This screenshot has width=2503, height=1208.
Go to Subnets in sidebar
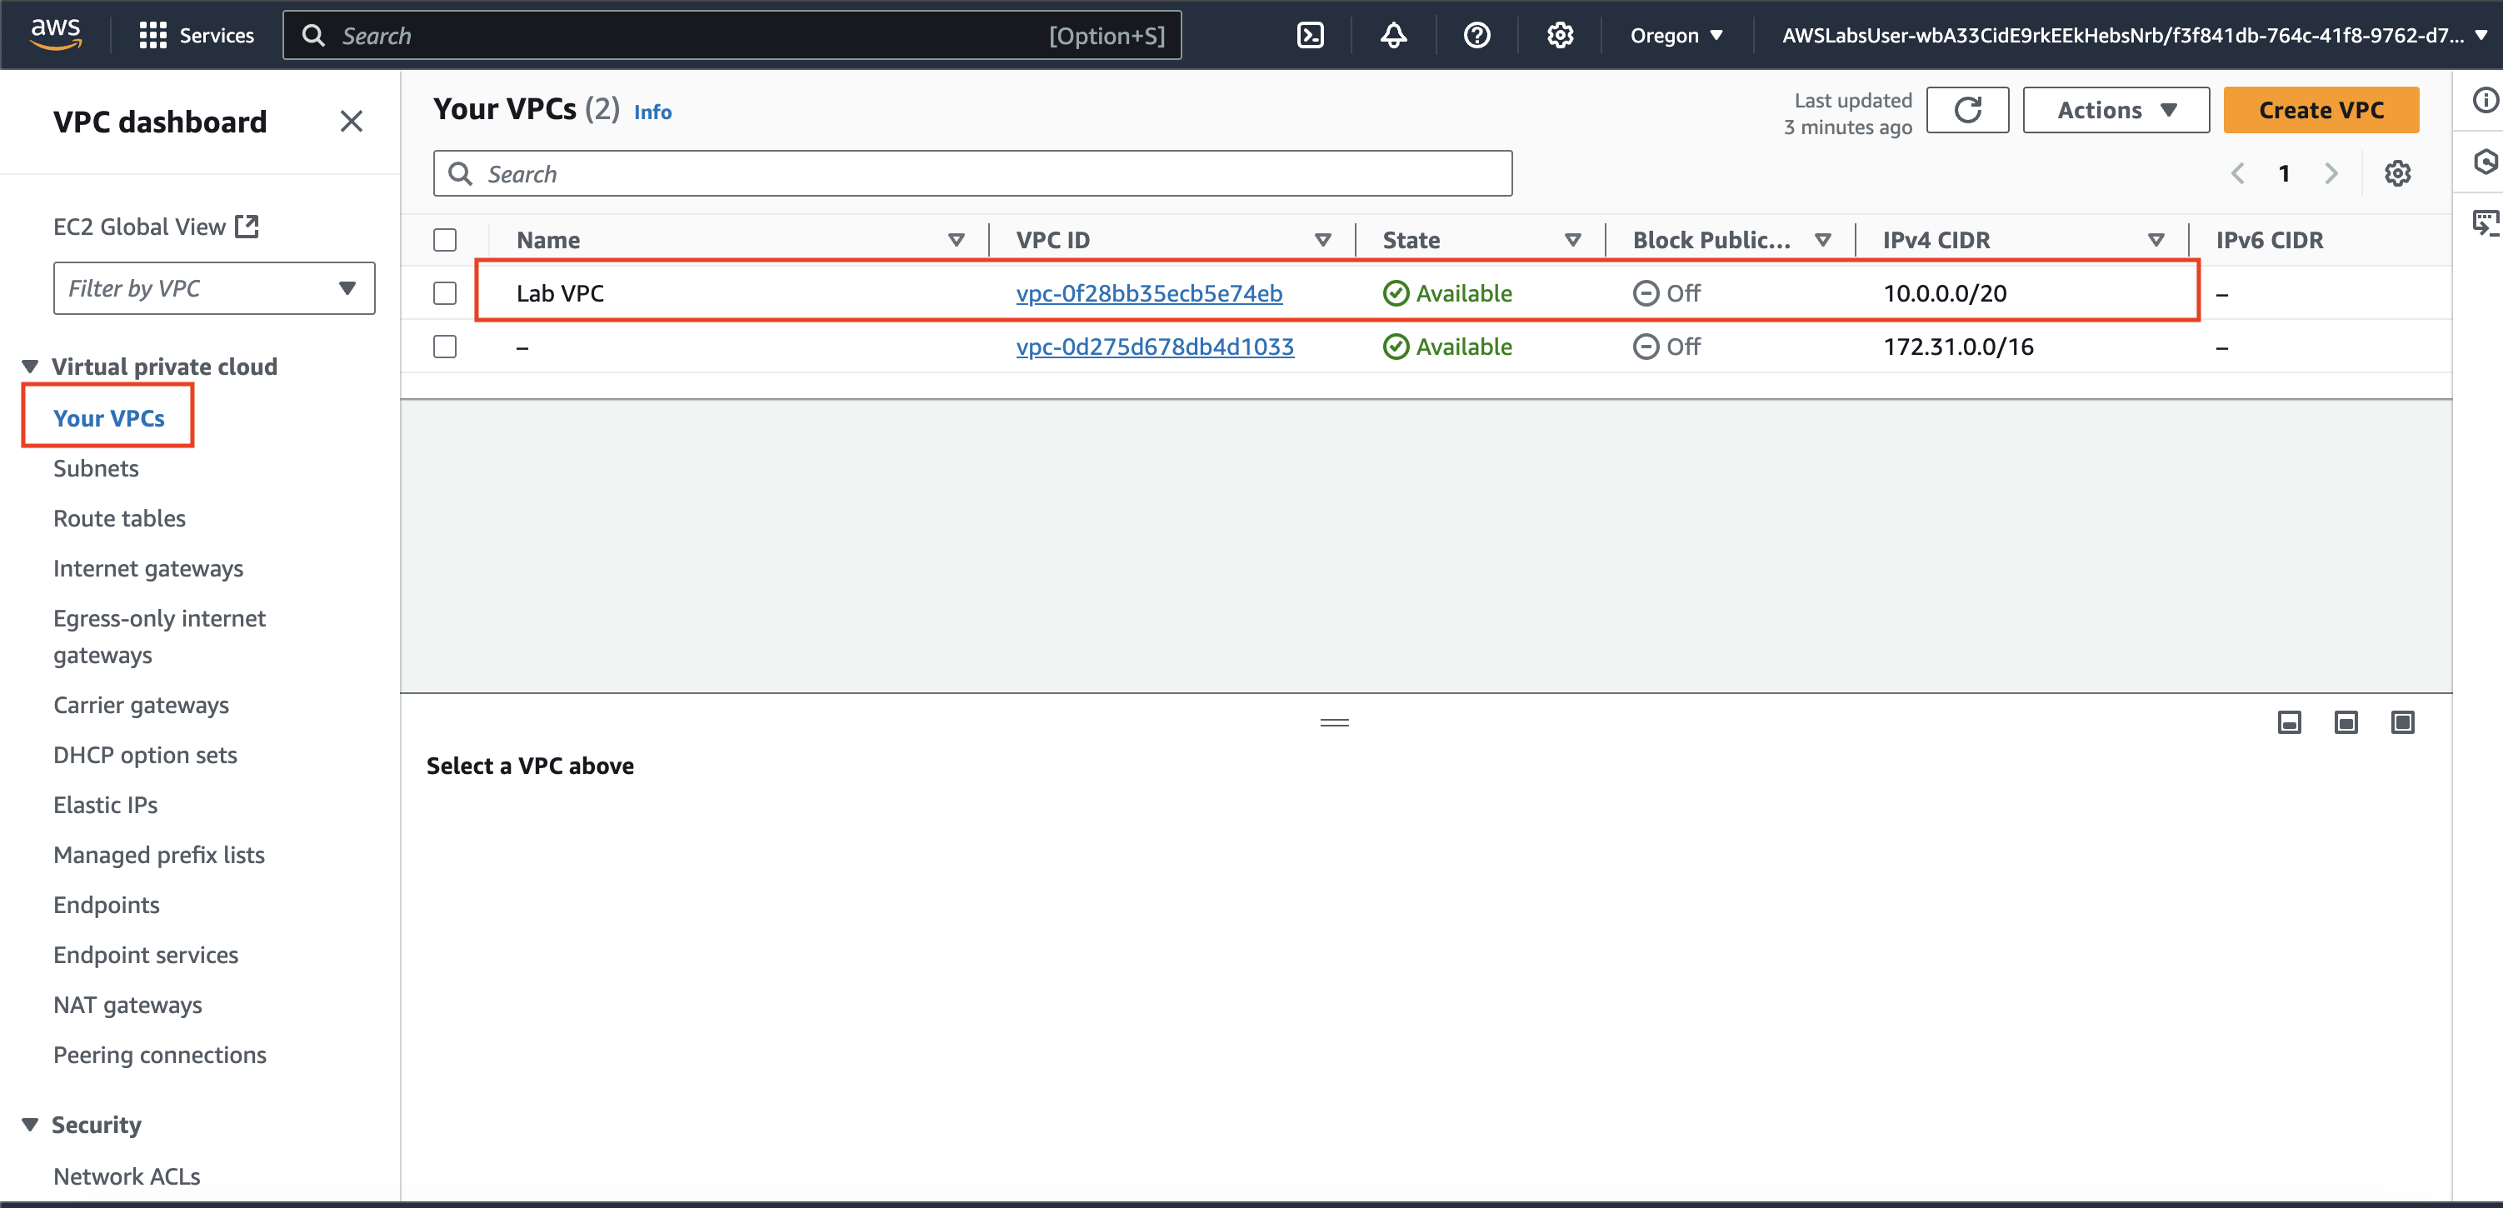(x=96, y=468)
